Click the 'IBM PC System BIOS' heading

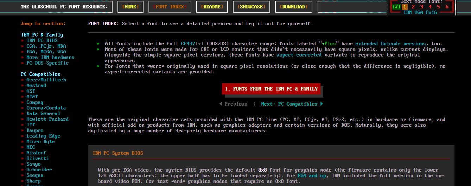[x=118, y=153]
